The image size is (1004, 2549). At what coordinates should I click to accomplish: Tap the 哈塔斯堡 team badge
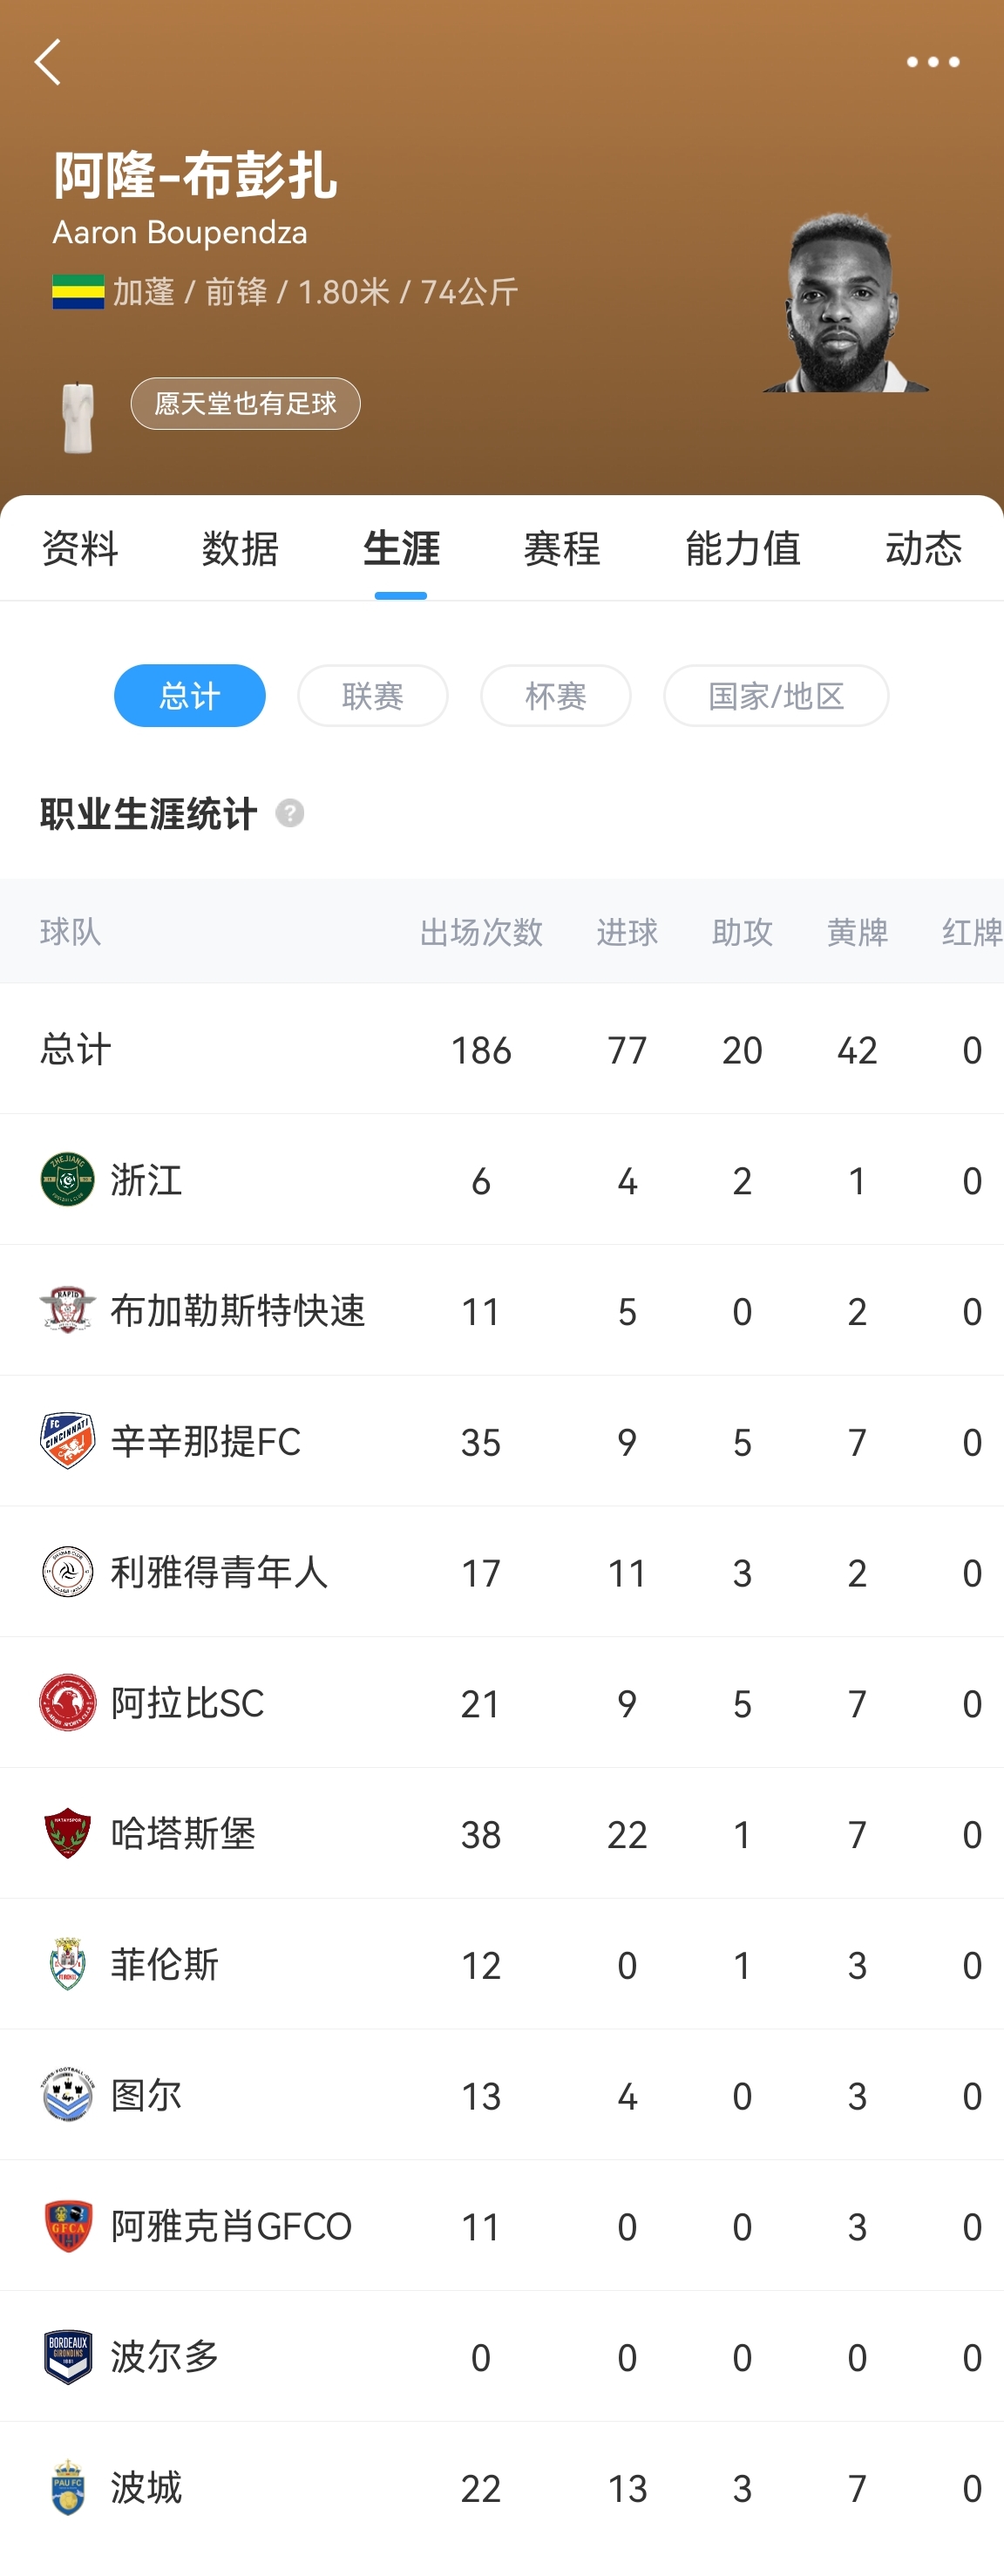coord(67,1833)
